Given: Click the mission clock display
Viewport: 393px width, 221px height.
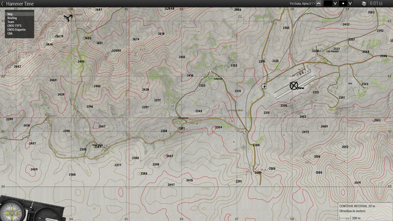Looking at the screenshot, I should point(376,4).
